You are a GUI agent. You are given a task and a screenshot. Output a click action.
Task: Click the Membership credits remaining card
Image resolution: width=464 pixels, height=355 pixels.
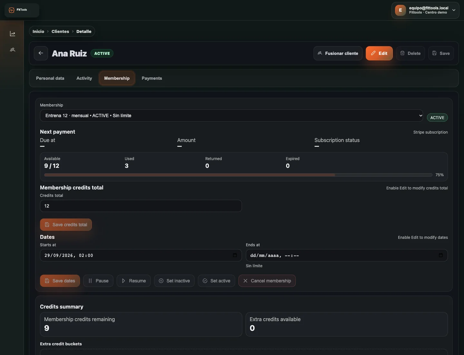tap(141, 324)
